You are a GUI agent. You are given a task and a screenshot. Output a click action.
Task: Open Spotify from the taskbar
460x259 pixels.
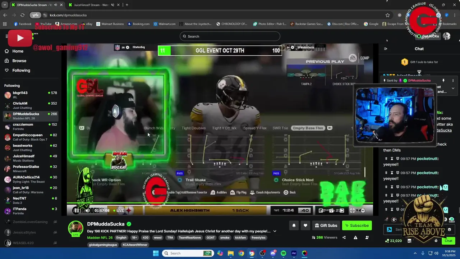click(283, 253)
